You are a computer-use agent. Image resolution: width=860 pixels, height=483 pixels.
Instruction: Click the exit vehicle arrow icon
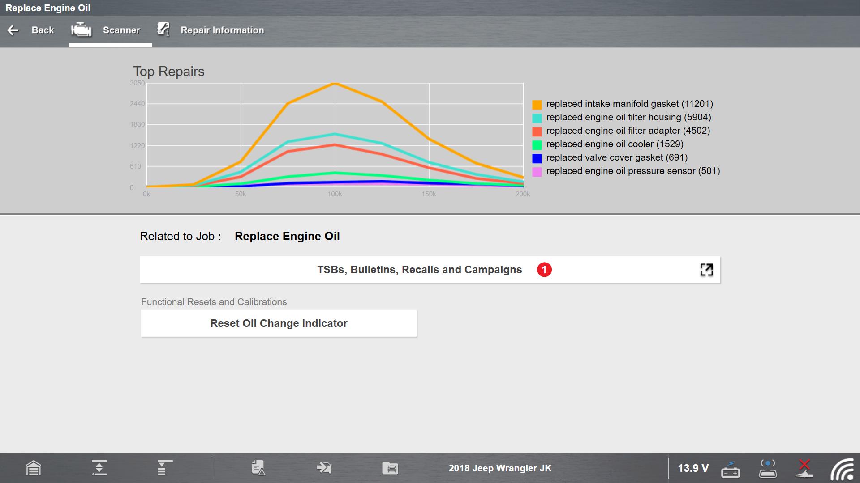[x=324, y=468]
